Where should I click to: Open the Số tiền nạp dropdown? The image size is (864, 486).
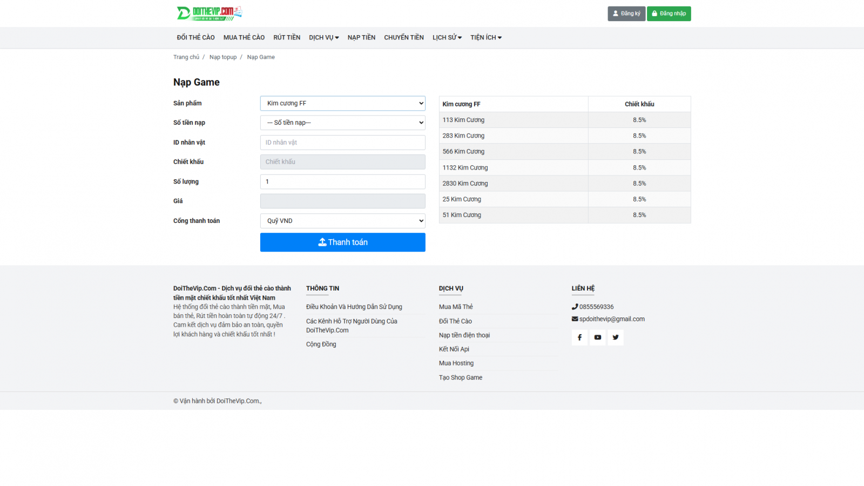pos(342,123)
